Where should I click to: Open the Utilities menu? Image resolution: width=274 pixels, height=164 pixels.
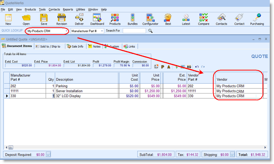(x=80, y=10)
